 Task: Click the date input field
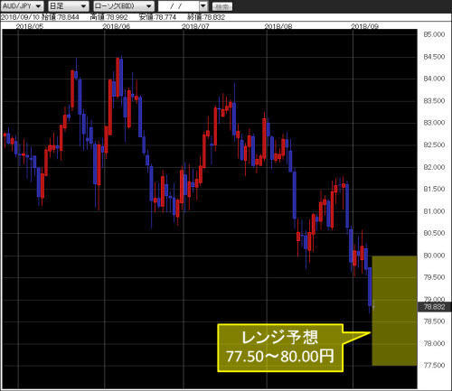click(179, 6)
